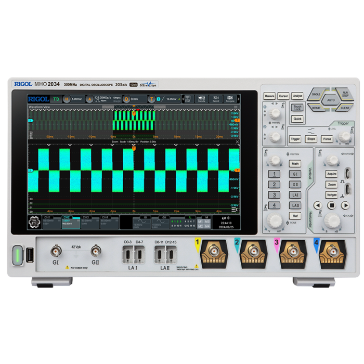Screen dimensions: 364x364
Task: Tap the on-screen Navigate icon
Action: [x=229, y=99]
